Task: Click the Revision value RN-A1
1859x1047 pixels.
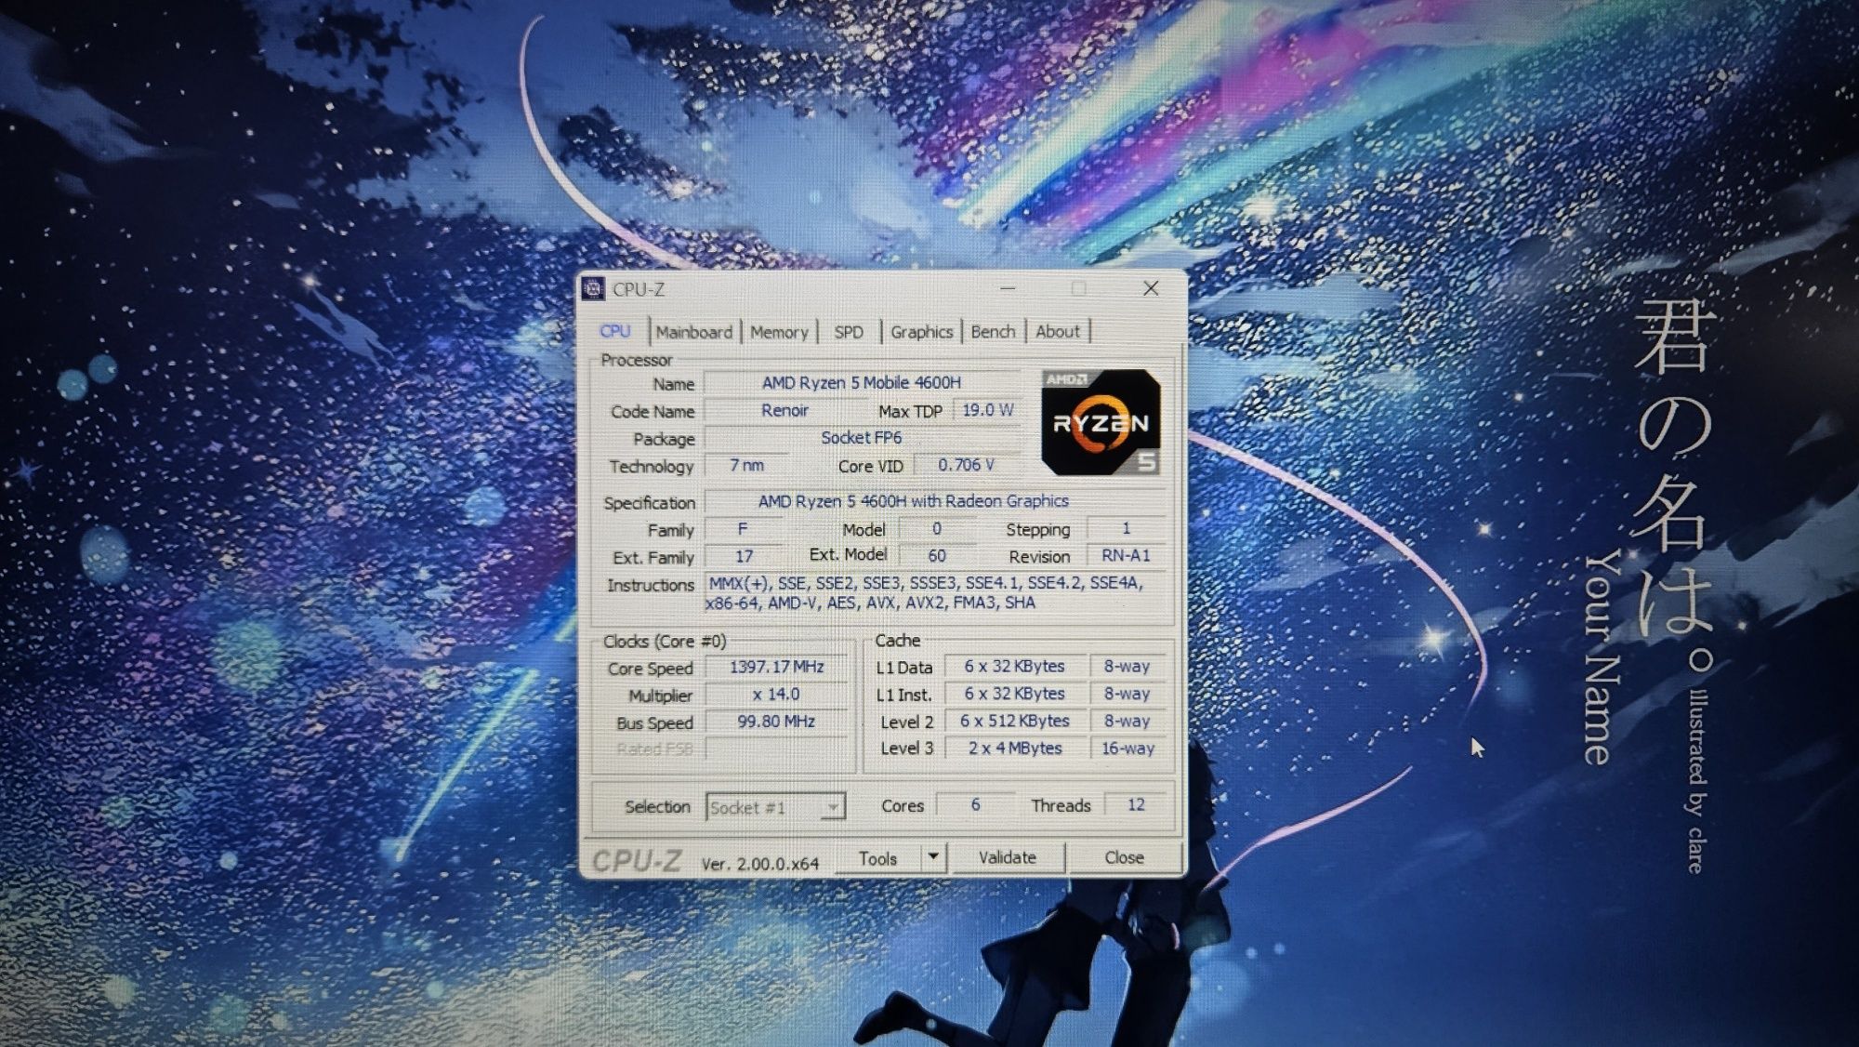Action: pos(1126,556)
